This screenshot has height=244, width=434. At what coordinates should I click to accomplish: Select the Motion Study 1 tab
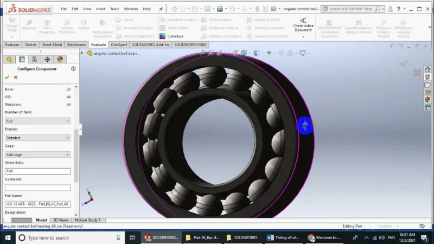tap(87, 220)
